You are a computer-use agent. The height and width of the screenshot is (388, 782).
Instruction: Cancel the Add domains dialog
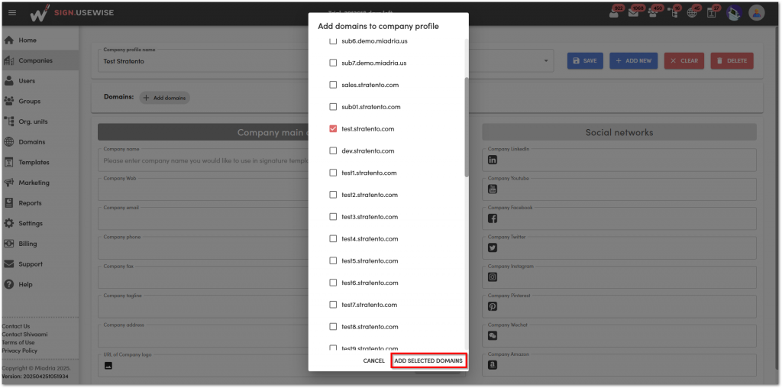pyautogui.click(x=373, y=361)
